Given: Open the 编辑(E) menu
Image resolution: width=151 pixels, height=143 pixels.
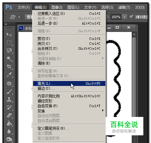Looking at the screenshot, I should click(40, 7).
